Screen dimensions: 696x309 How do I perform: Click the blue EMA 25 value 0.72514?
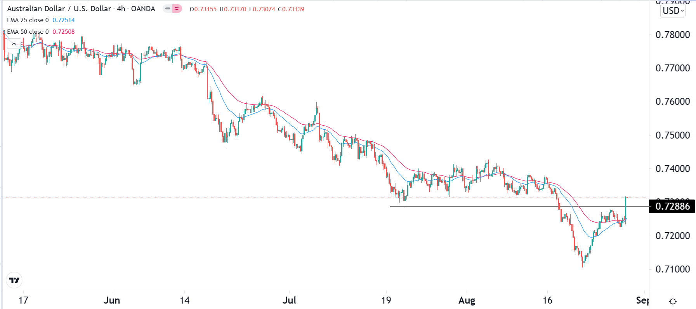click(64, 20)
